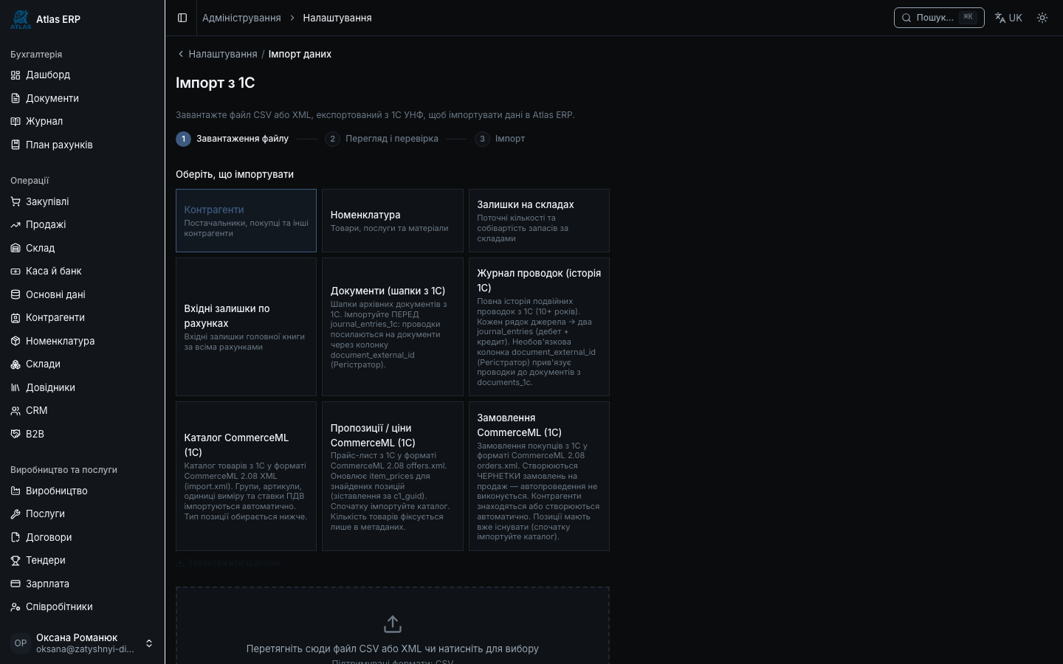Click the CSV or XML file upload drop zone
The image size is (1063, 664).
tap(392, 626)
